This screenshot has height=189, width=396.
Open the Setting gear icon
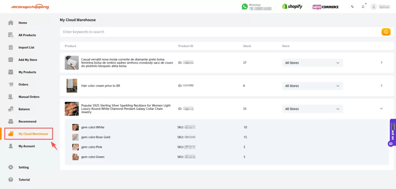pyautogui.click(x=11, y=167)
